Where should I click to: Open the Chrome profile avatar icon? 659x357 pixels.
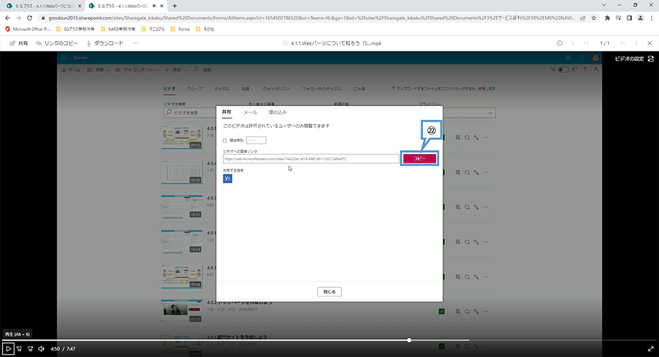click(x=641, y=18)
